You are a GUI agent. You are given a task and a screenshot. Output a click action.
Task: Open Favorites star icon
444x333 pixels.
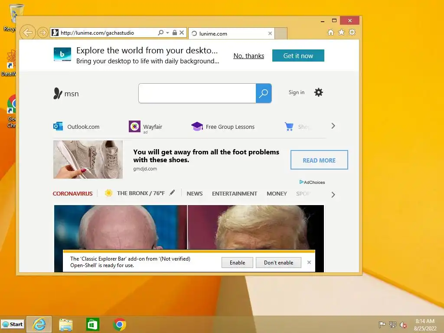[x=342, y=32]
